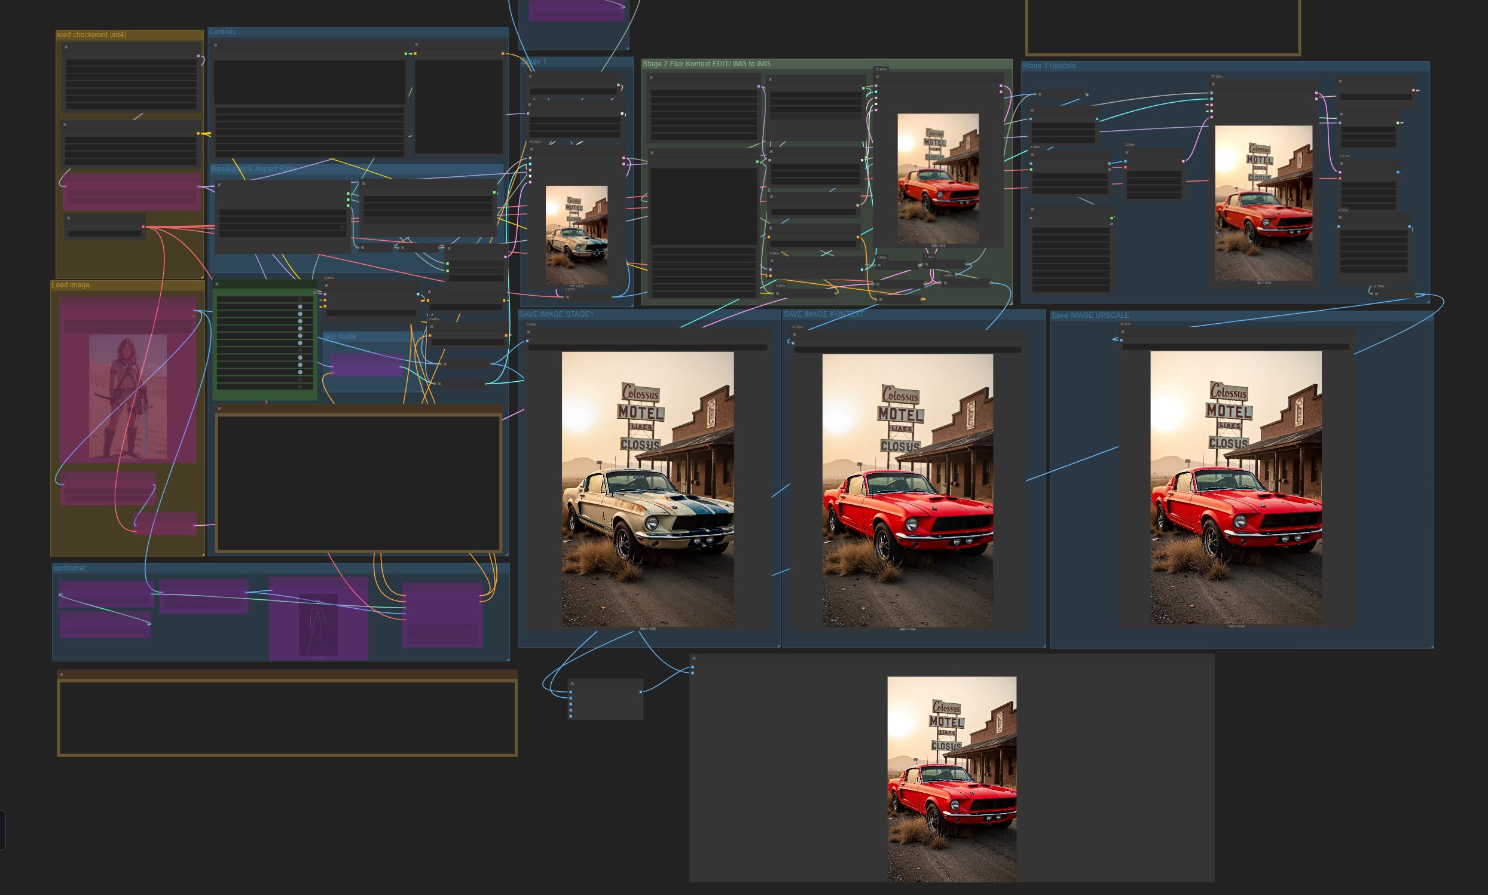Collapse the Stage 3 Upscale preview node
The width and height of the screenshot is (1488, 895).
[1214, 84]
